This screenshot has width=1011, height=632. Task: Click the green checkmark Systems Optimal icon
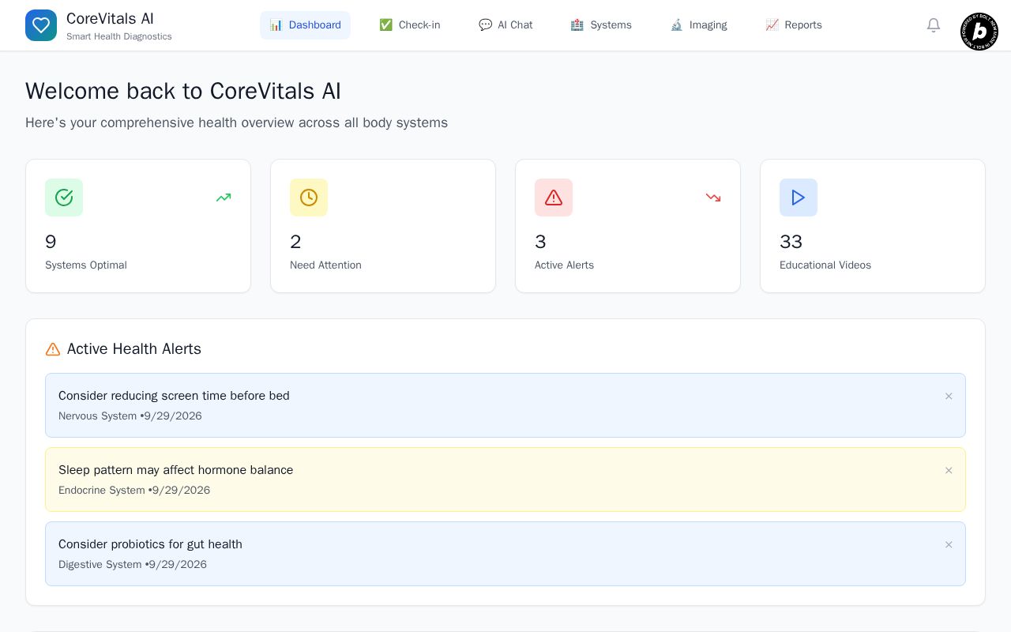point(64,197)
